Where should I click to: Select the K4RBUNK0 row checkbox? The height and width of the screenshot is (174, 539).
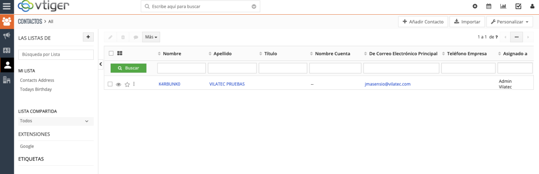coord(110,84)
